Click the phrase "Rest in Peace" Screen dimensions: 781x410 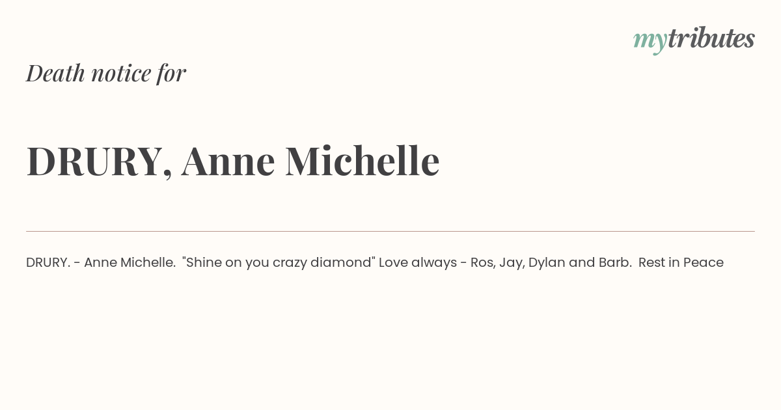681,262
